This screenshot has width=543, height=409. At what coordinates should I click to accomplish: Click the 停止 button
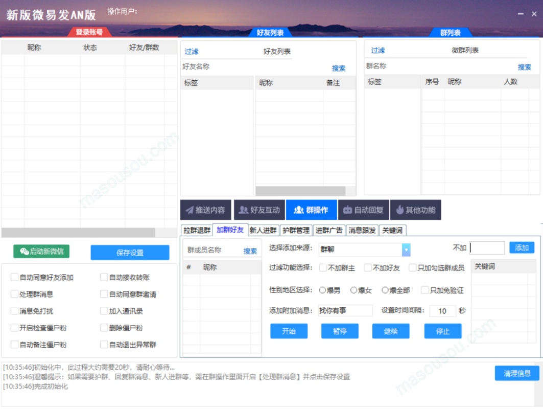pos(442,331)
